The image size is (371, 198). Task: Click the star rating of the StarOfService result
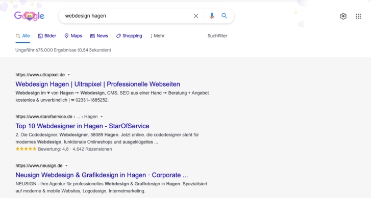[26, 149]
